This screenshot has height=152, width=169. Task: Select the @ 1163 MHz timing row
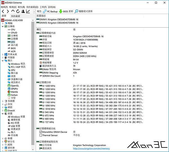91,102
